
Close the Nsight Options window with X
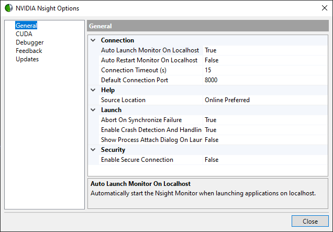point(324,8)
